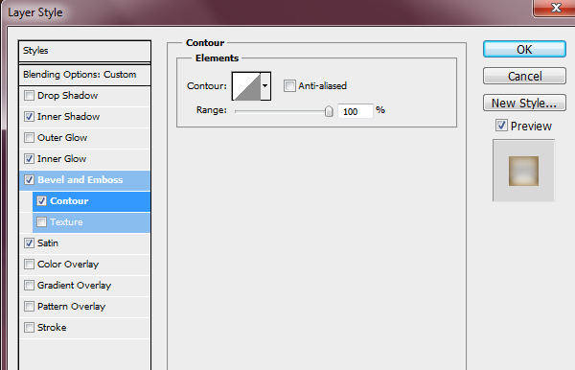Open the contour preset dropdown arrow

click(265, 86)
